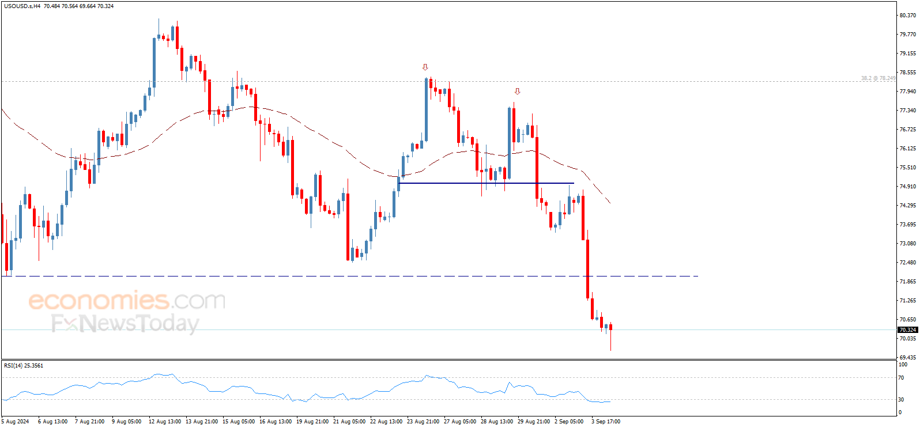Image resolution: width=920 pixels, height=428 pixels.
Task: Click the 12 Aug 13:00 time label
Action: (165, 422)
